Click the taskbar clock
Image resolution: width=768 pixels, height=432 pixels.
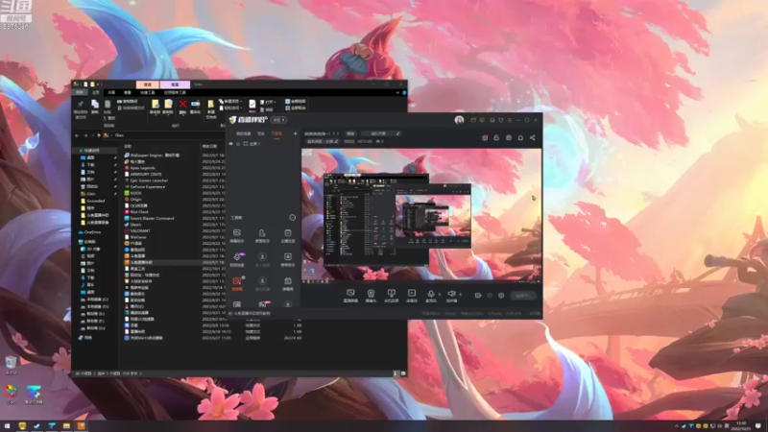(x=740, y=426)
